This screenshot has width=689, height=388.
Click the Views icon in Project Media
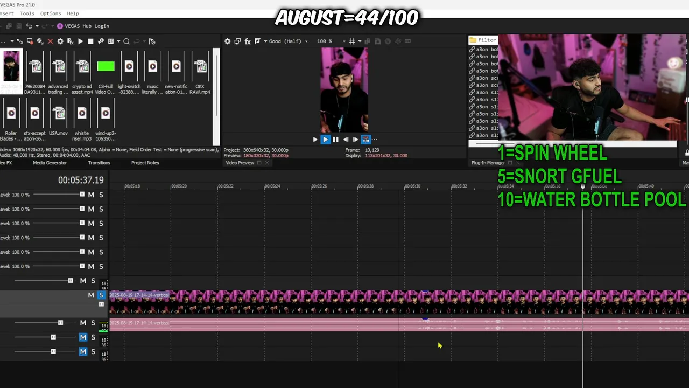pyautogui.click(x=111, y=41)
